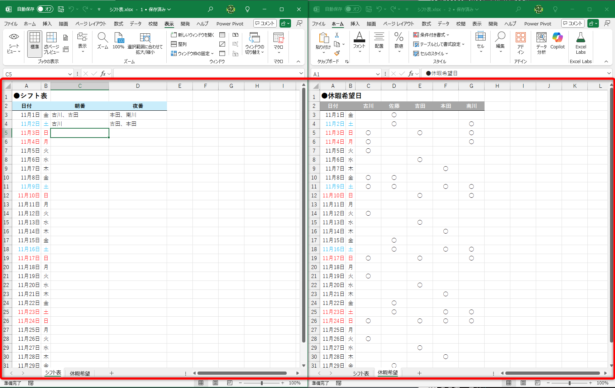This screenshot has height=388, width=615.
Task: Click Data Analysis (データ分析) in right ribbon
Action: click(541, 43)
